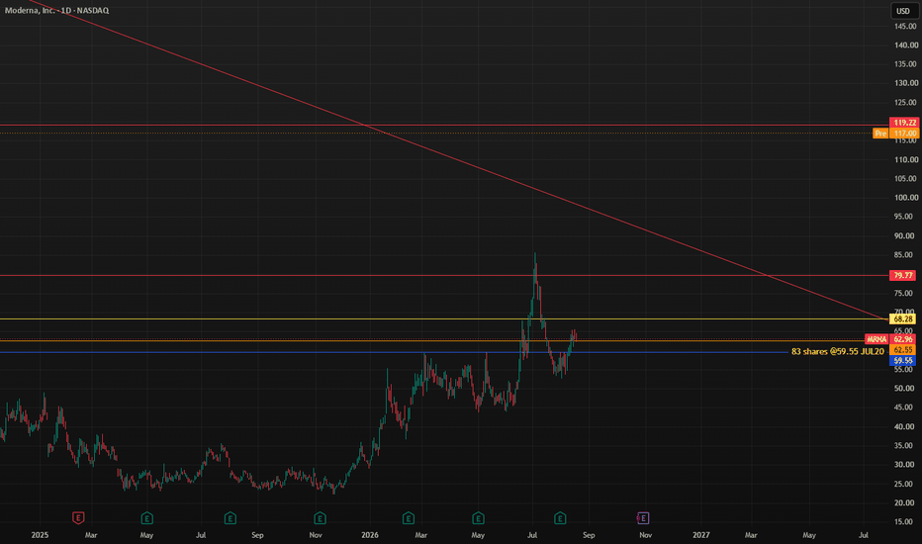Click the 15.00 price axis label
Viewport: 922px width, 544px height.
coord(905,521)
